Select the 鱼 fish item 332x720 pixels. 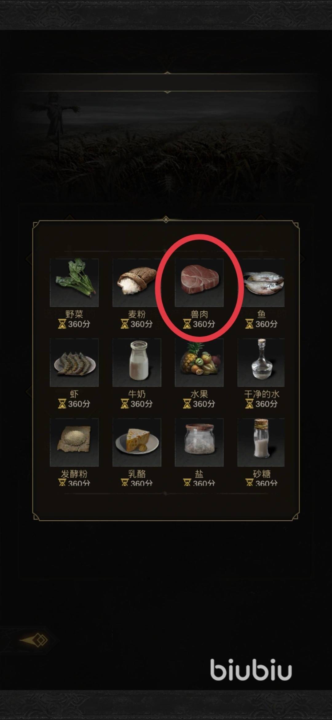click(x=261, y=282)
